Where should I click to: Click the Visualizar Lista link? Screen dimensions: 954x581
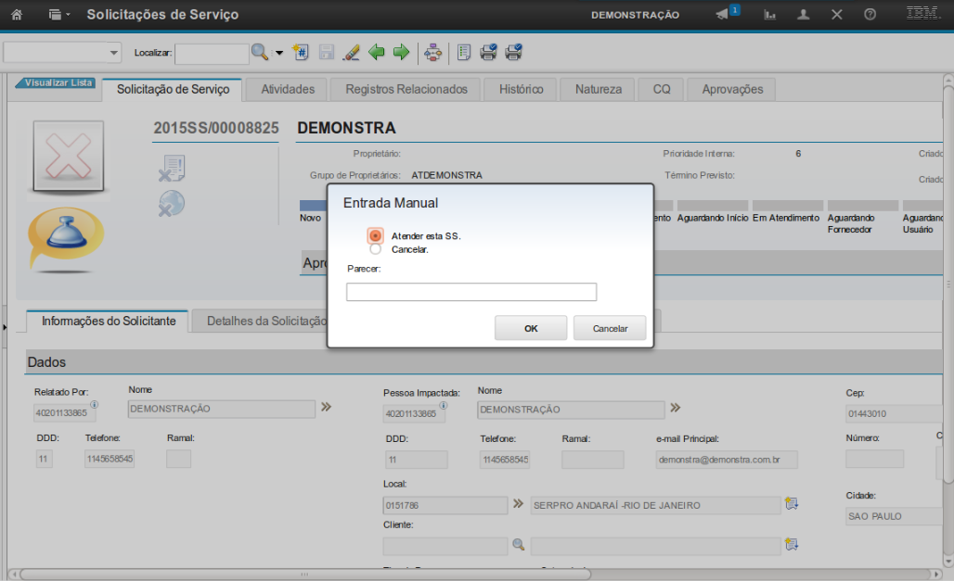click(58, 82)
